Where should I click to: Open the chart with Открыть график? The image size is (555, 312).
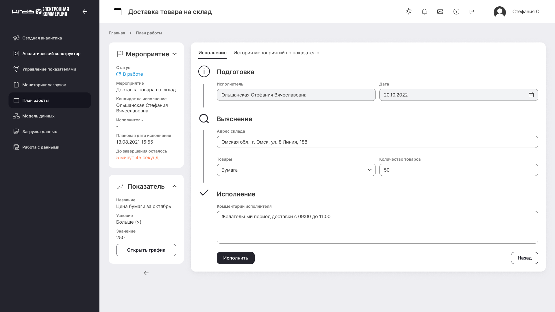click(146, 250)
